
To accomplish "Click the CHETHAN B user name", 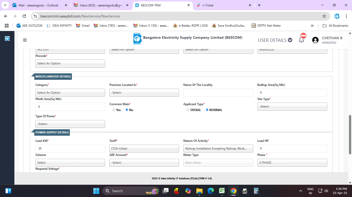I will (x=332, y=38).
